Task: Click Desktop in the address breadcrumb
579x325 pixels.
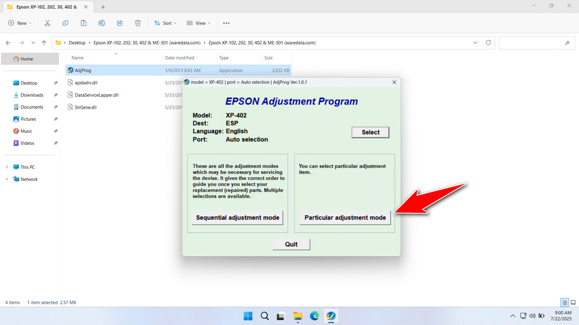Action: click(77, 43)
